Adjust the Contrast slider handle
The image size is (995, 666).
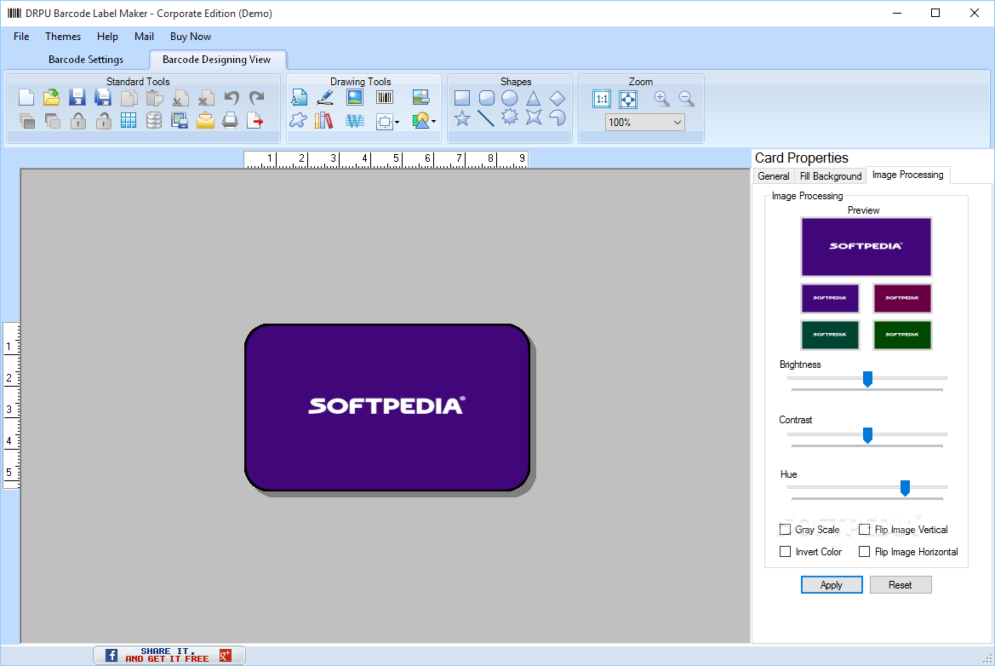point(867,435)
